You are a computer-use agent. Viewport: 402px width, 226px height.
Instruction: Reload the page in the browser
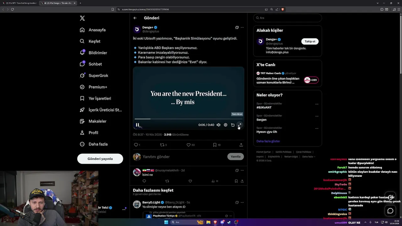pos(13,9)
